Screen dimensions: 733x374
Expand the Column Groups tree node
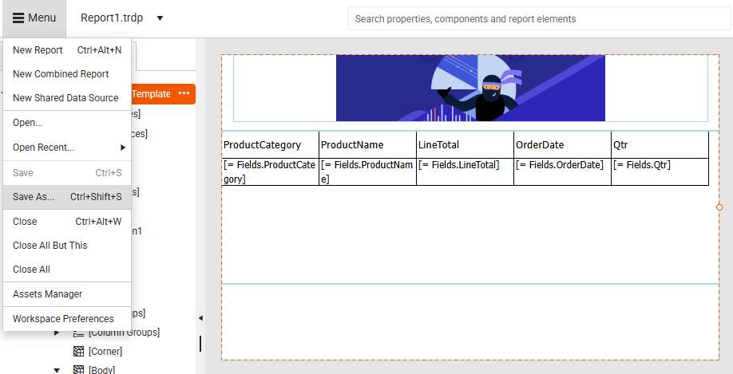click(x=57, y=333)
